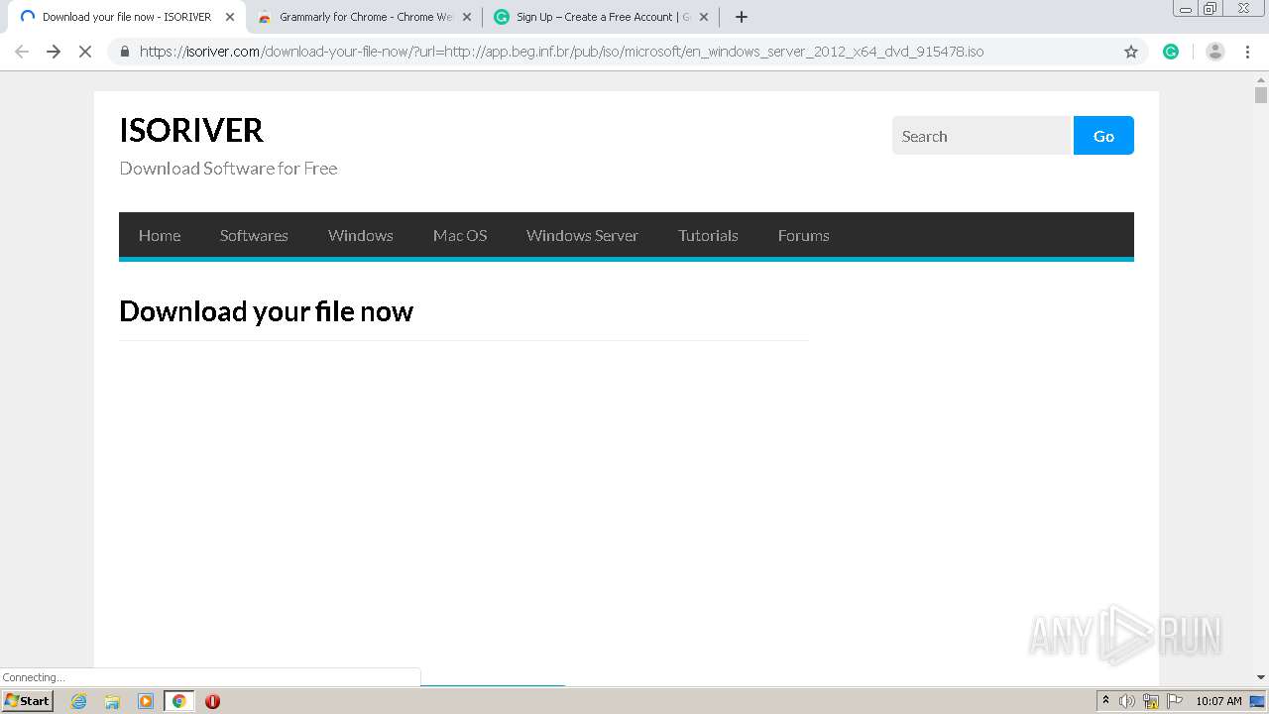This screenshot has width=1269, height=714.
Task: Open a new browser tab
Action: point(742,17)
